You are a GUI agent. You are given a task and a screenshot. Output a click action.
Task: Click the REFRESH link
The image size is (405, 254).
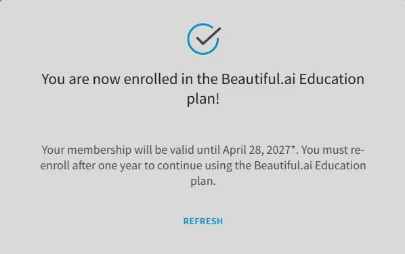click(x=203, y=221)
